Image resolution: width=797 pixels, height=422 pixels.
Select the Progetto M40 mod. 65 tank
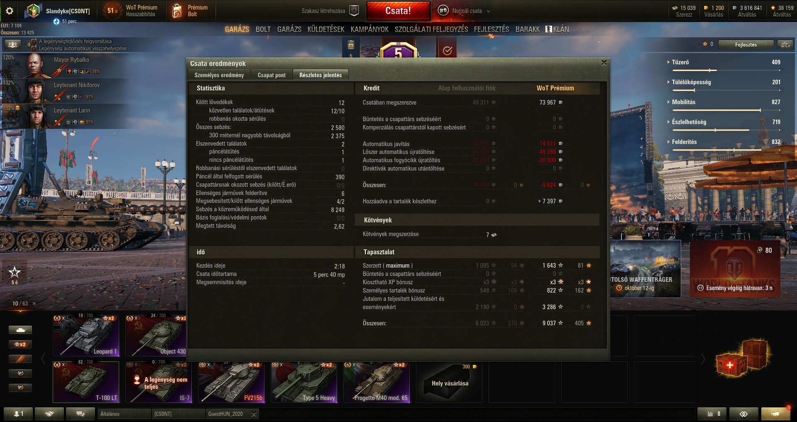tap(376, 382)
